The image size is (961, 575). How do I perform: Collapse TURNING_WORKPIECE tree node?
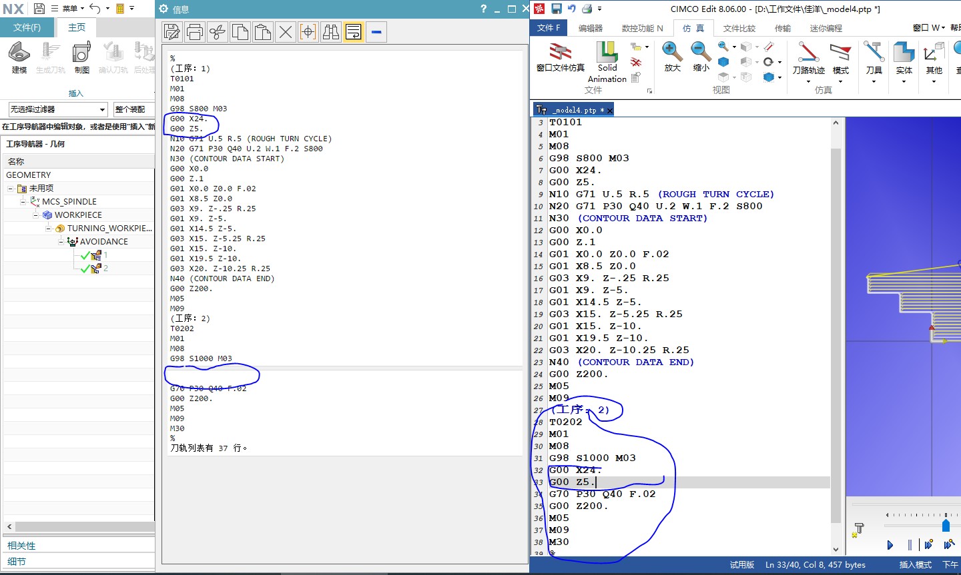[x=49, y=228]
